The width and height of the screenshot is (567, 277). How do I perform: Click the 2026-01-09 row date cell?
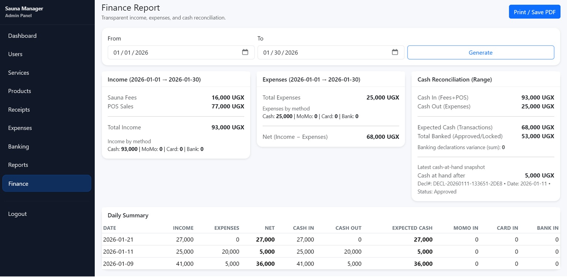[118, 264]
